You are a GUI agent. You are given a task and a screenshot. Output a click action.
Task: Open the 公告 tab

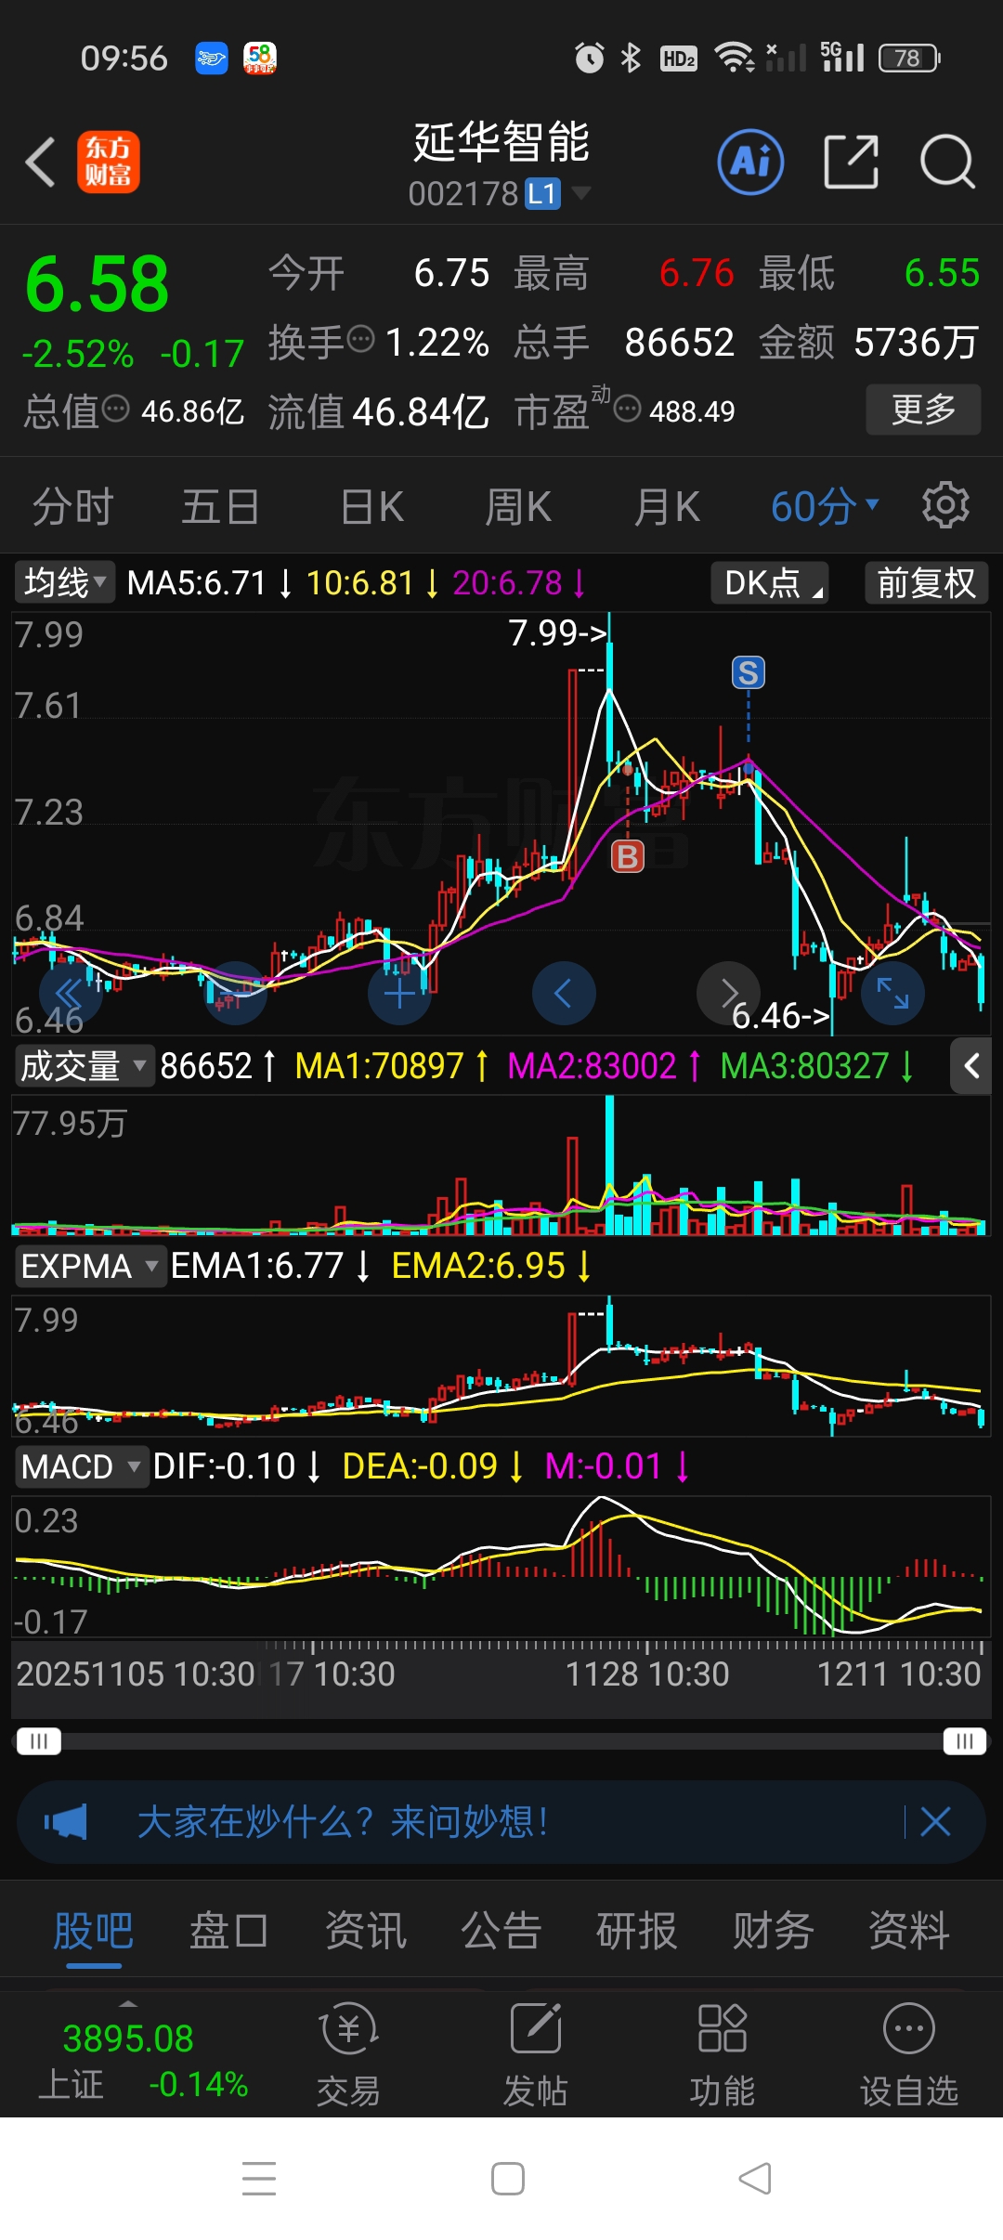coord(501,1932)
